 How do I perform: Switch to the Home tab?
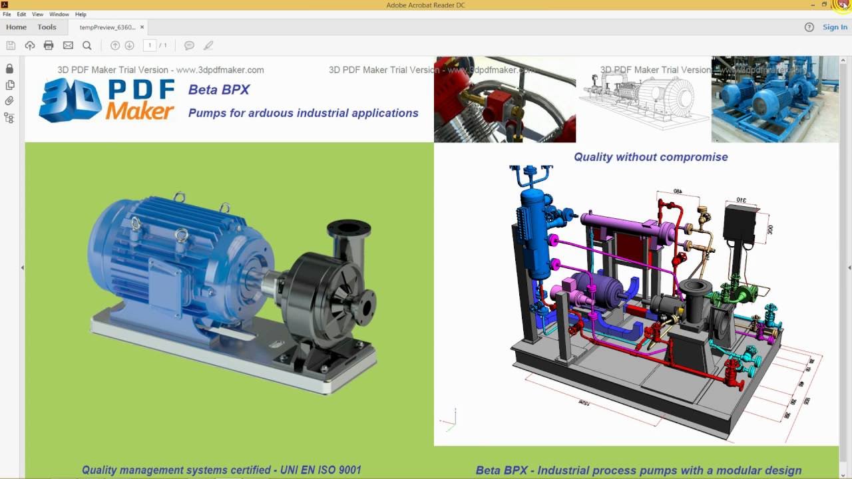click(x=16, y=27)
